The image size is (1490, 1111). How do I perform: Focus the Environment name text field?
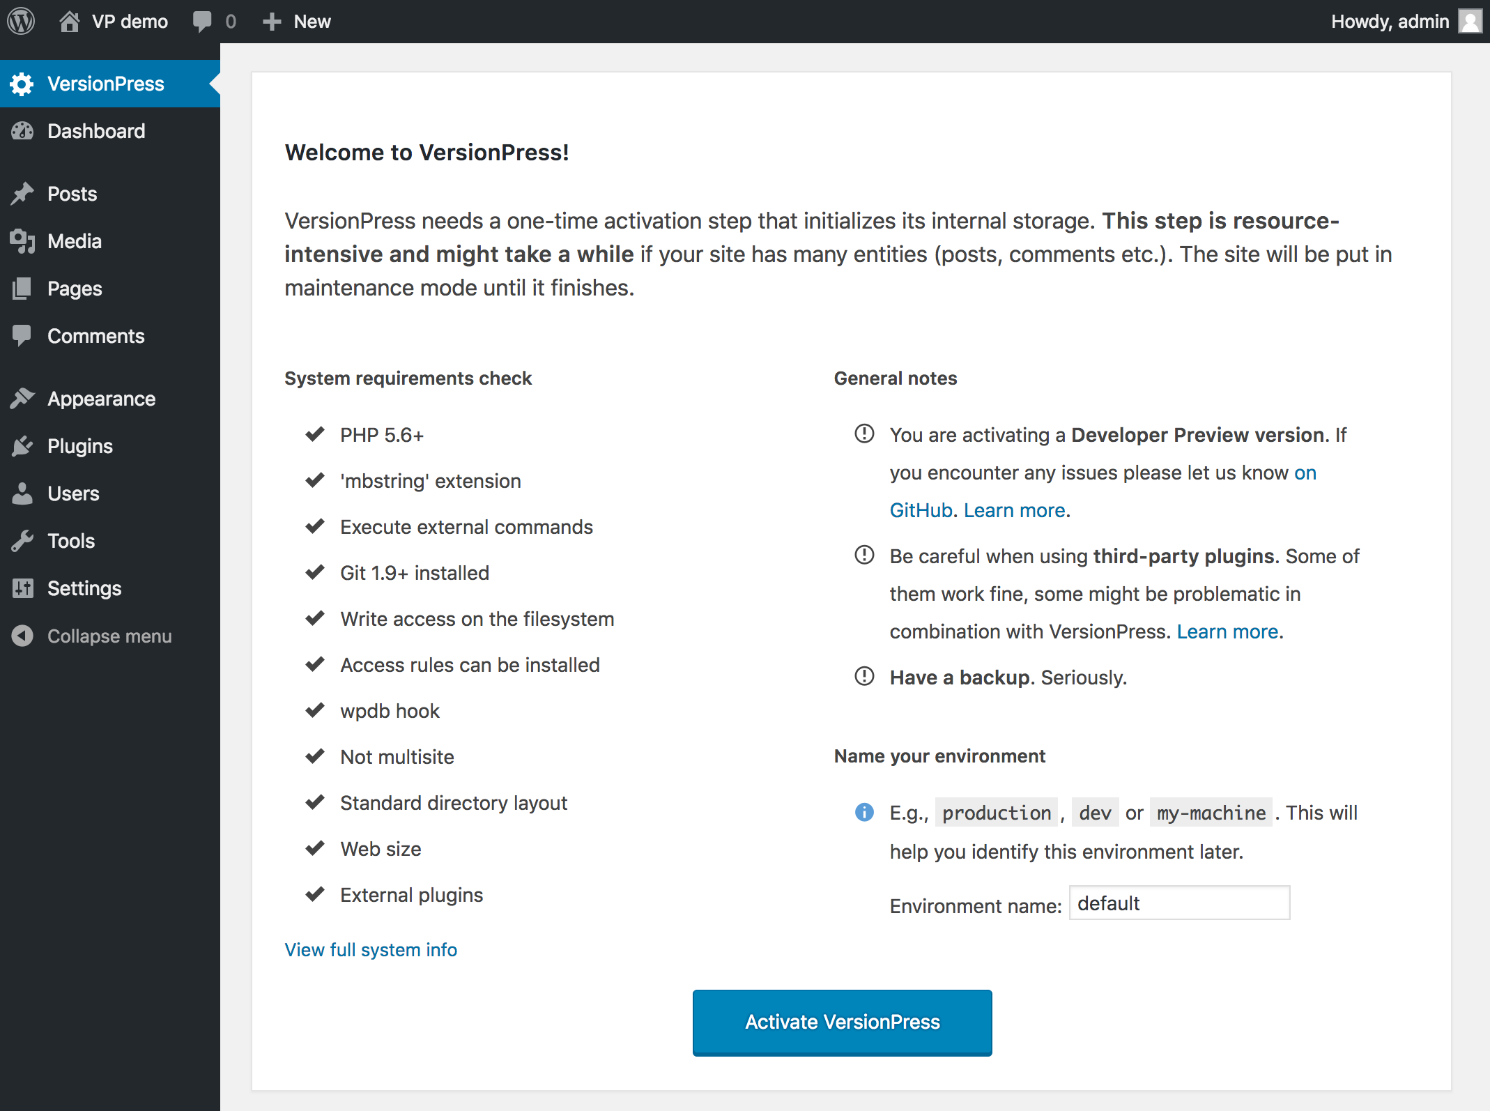point(1179,903)
